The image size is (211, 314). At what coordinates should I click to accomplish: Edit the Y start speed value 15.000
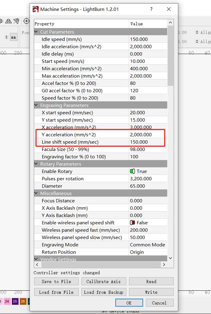[x=148, y=120]
